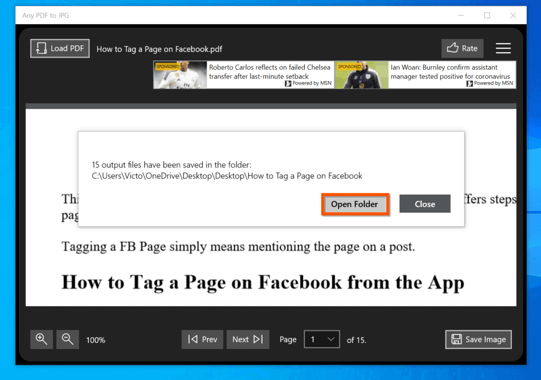Click the Load PDF button

(60, 48)
